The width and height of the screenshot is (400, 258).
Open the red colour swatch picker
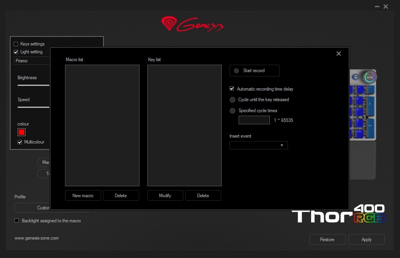(22, 132)
